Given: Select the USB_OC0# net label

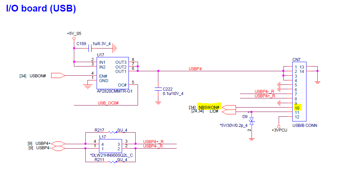Looking at the screenshot, I should [108, 103].
